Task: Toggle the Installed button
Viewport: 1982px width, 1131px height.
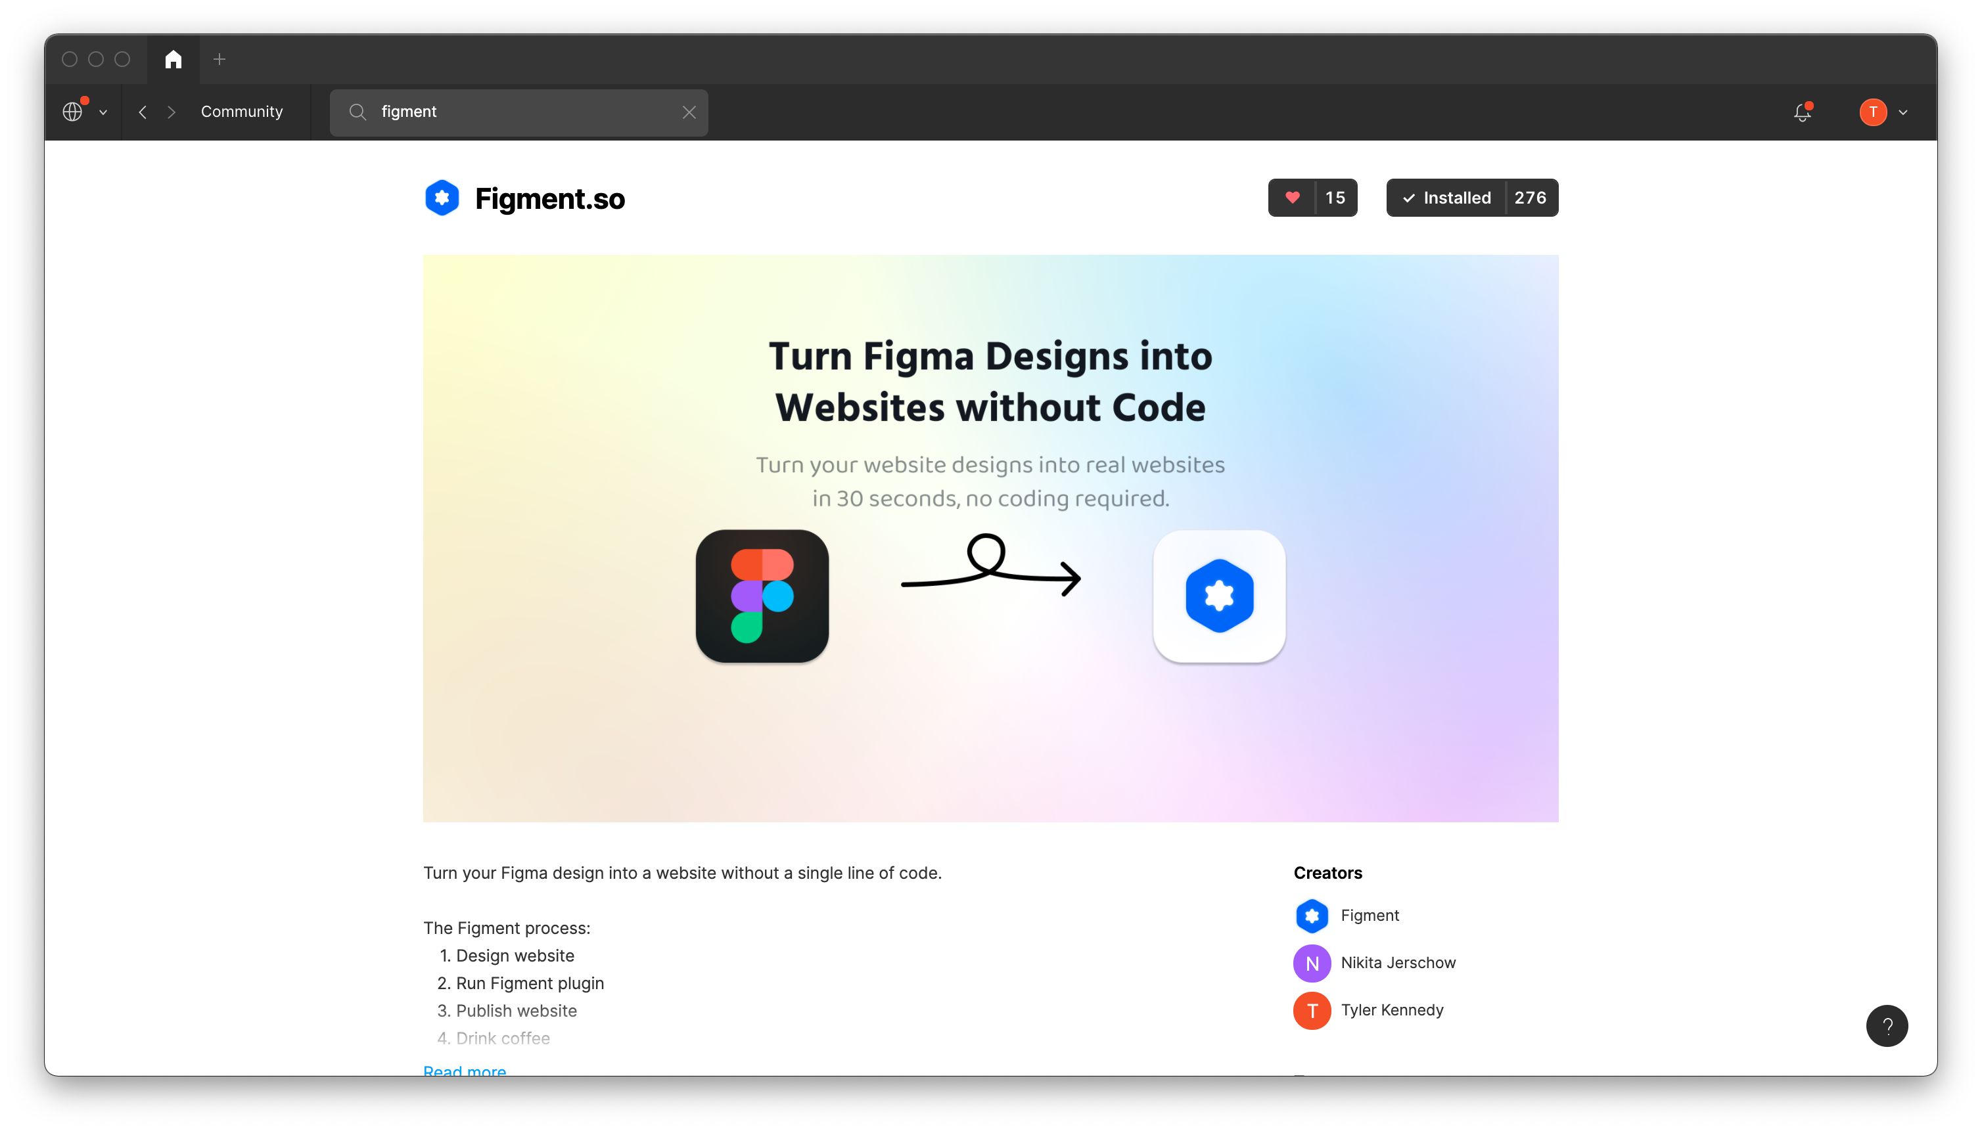Action: (x=1446, y=197)
